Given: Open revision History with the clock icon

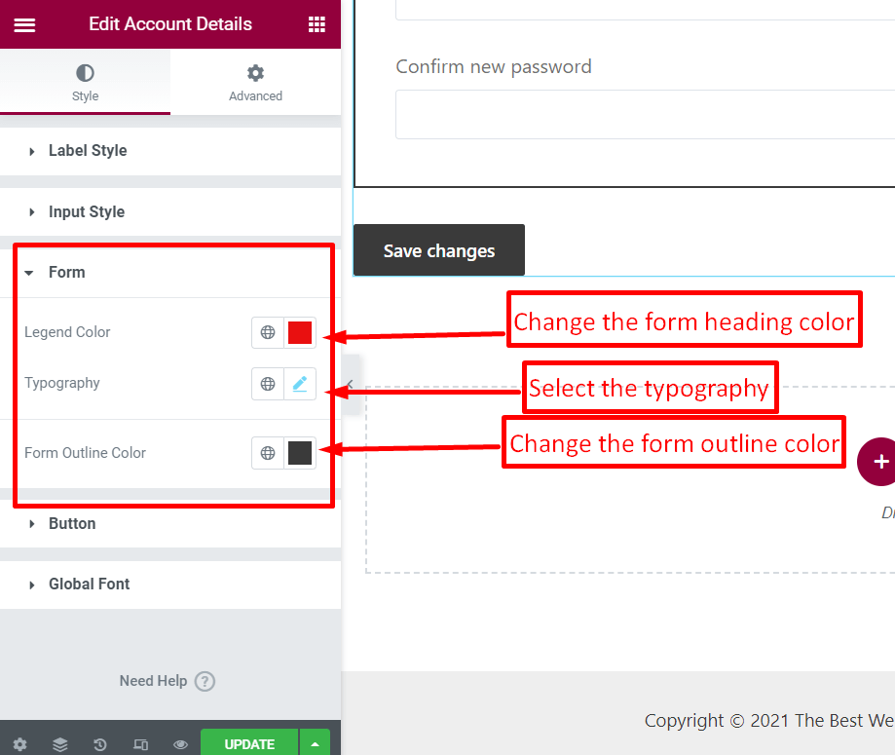Looking at the screenshot, I should [100, 743].
